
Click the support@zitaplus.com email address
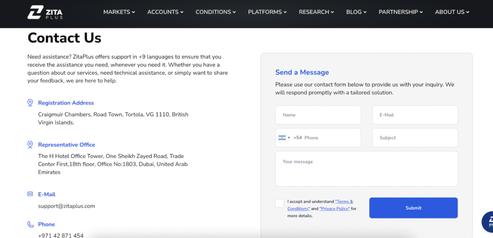tap(66, 206)
